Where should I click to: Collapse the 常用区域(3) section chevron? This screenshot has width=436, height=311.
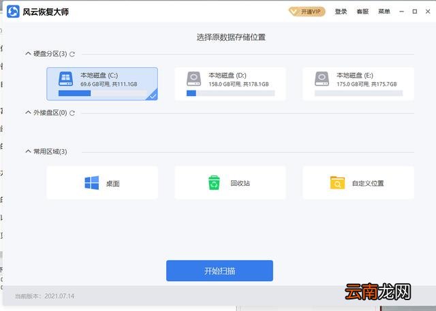point(28,151)
